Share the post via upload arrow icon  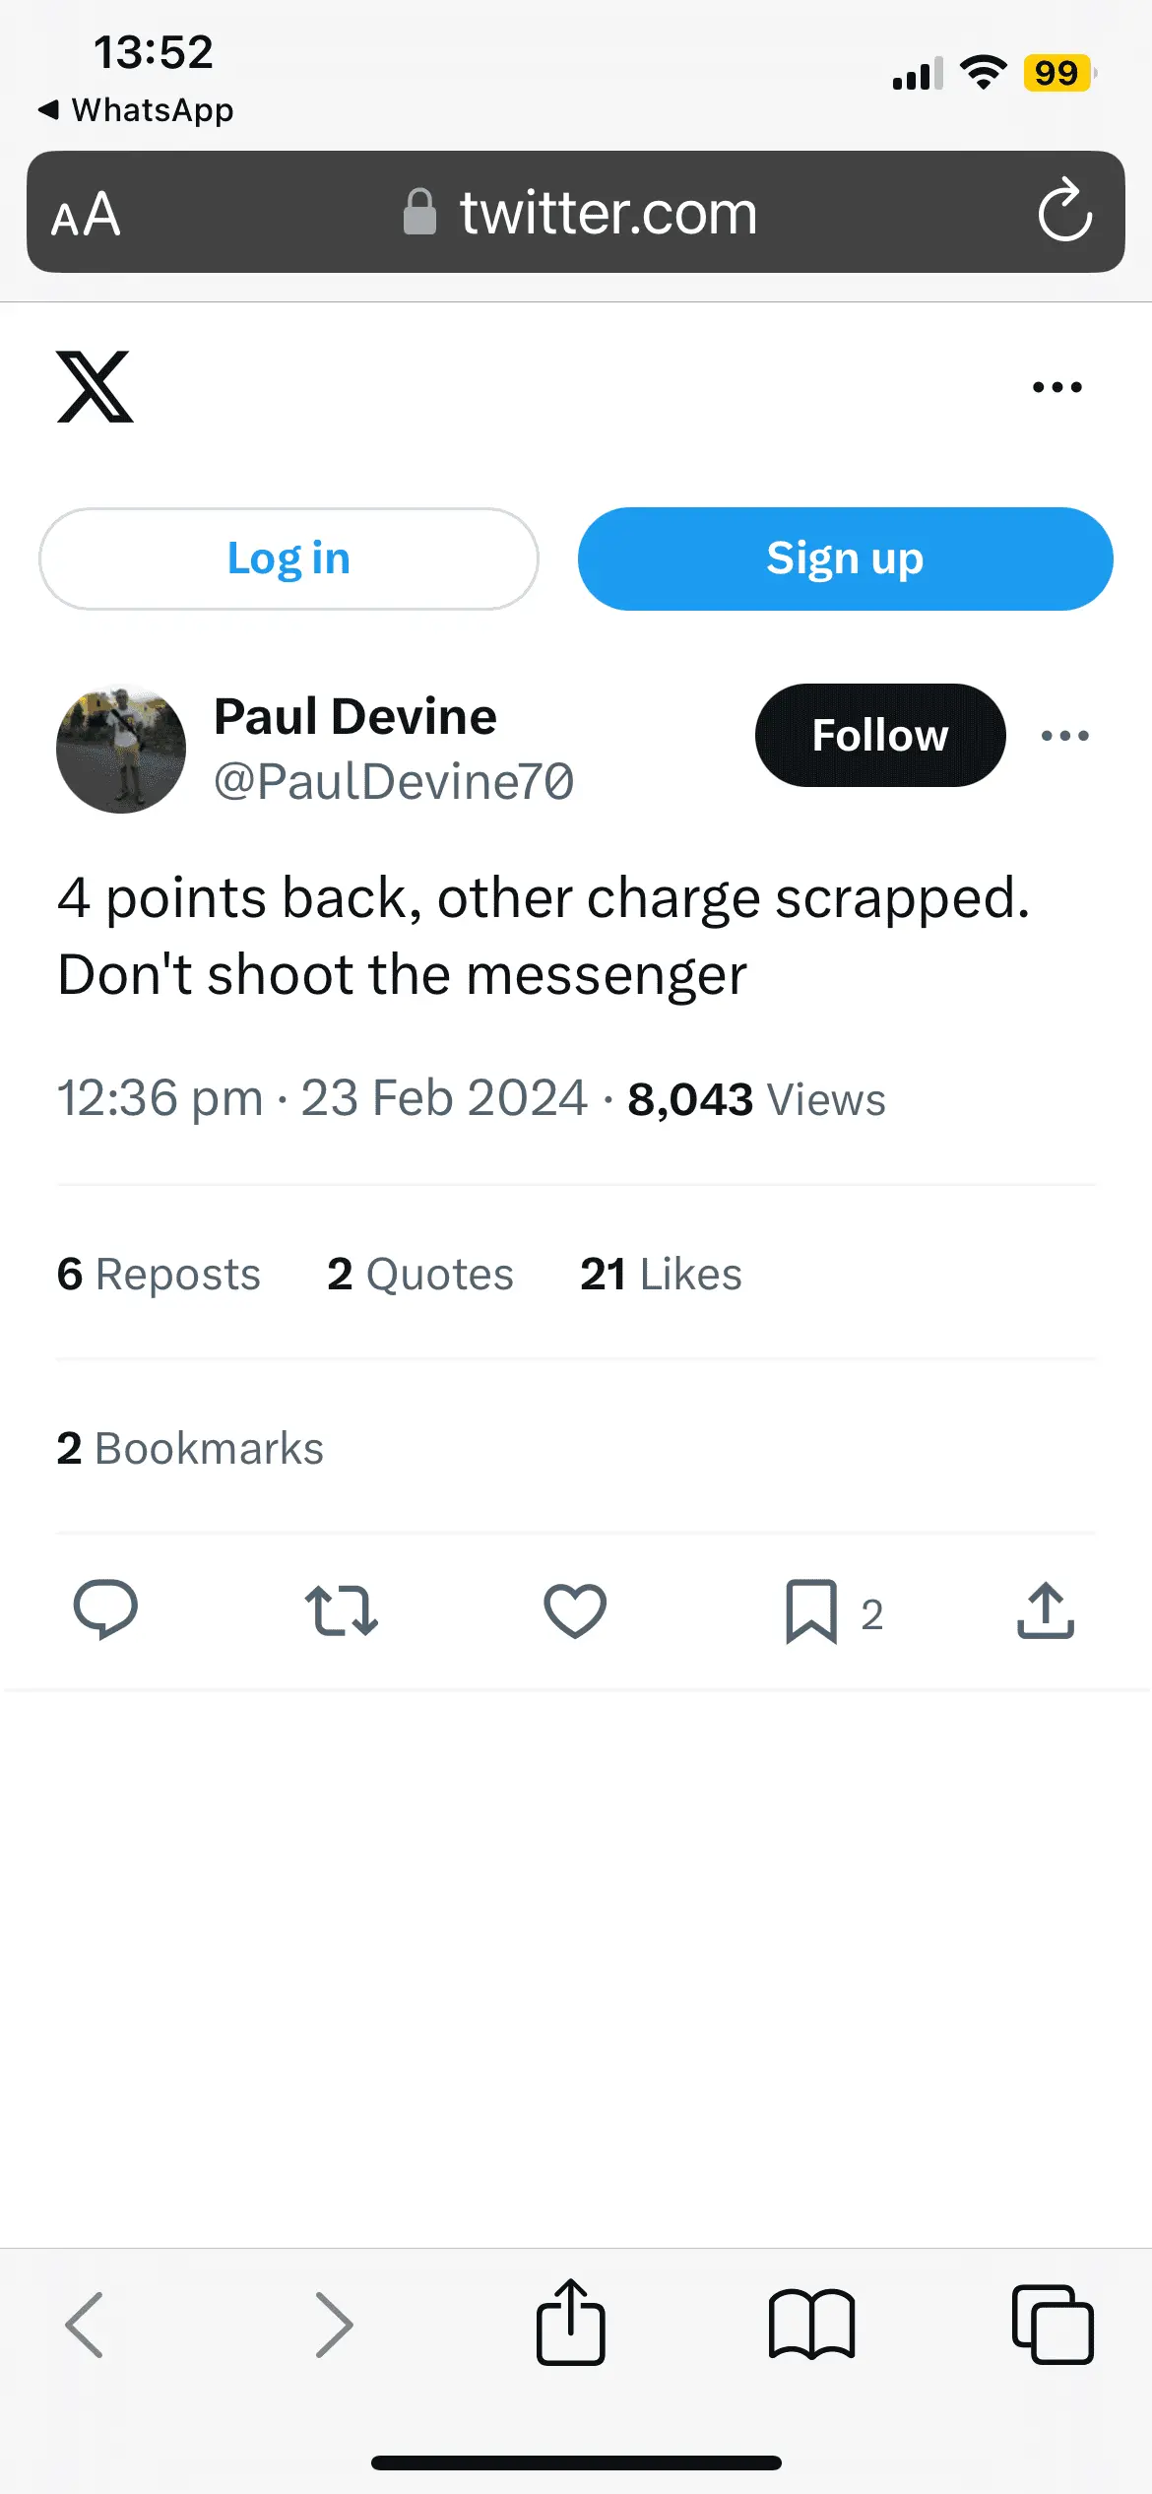click(1046, 1610)
